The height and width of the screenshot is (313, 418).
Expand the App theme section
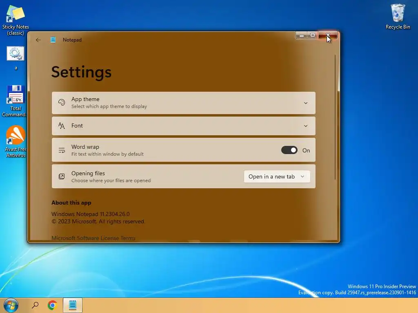306,103
